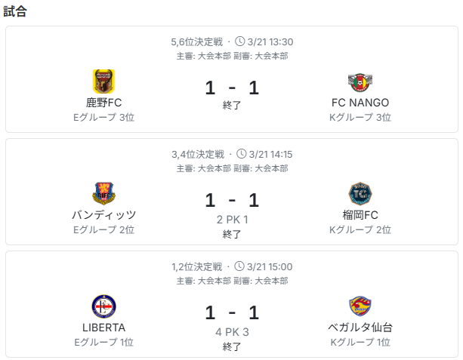Click the FC NANGO team crest
Screen dimensions: 463x360
coord(360,81)
